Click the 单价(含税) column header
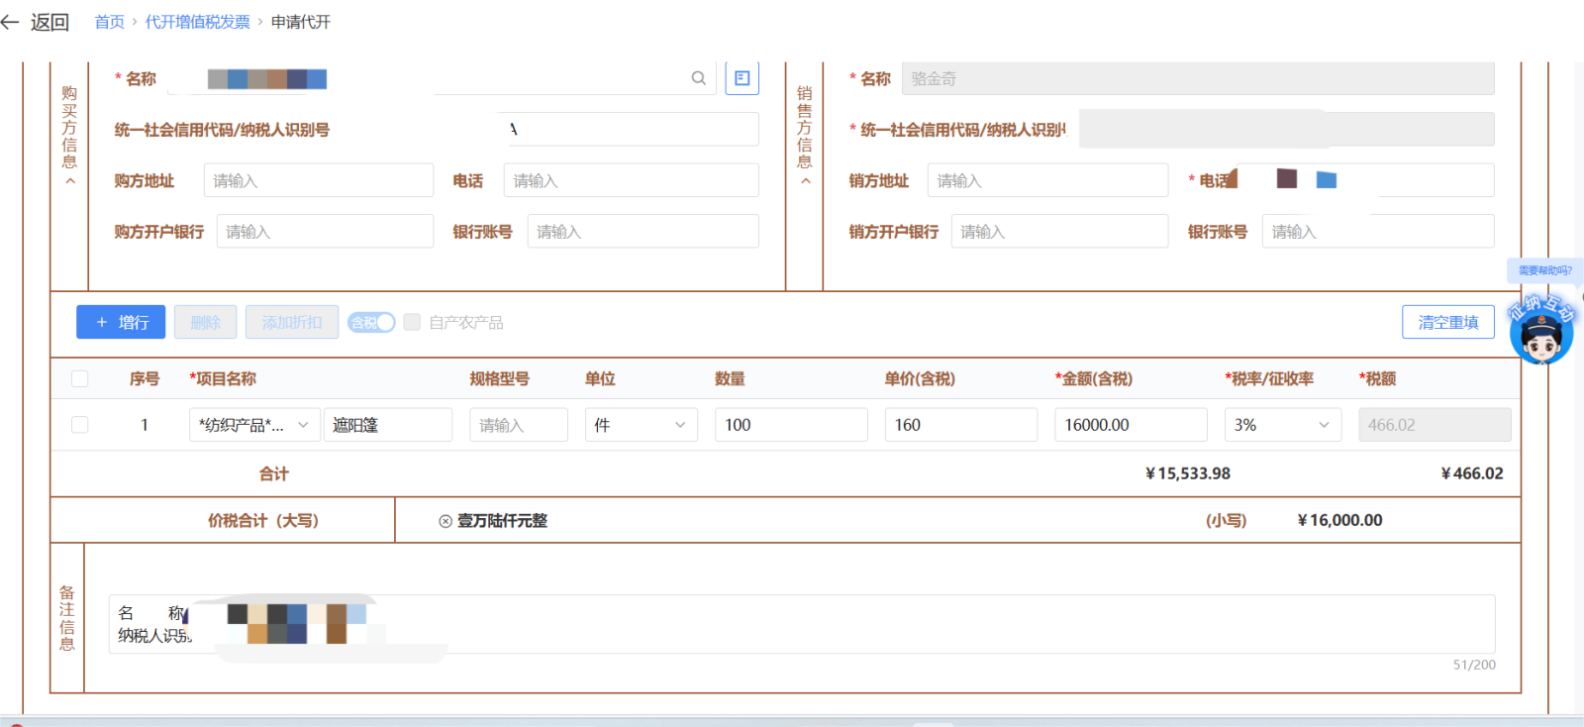The width and height of the screenshot is (1584, 727). (x=920, y=378)
